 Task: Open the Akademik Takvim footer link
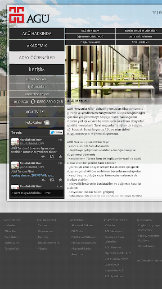pos(82,225)
